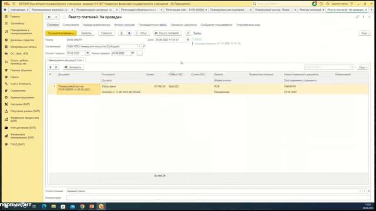Navigate forward with the right arrow
Screen dimensions: 376x211
coord(56,17)
